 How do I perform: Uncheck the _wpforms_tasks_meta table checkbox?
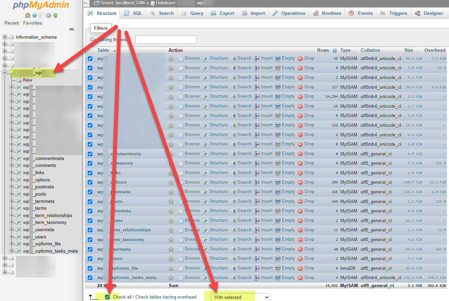tap(90, 278)
